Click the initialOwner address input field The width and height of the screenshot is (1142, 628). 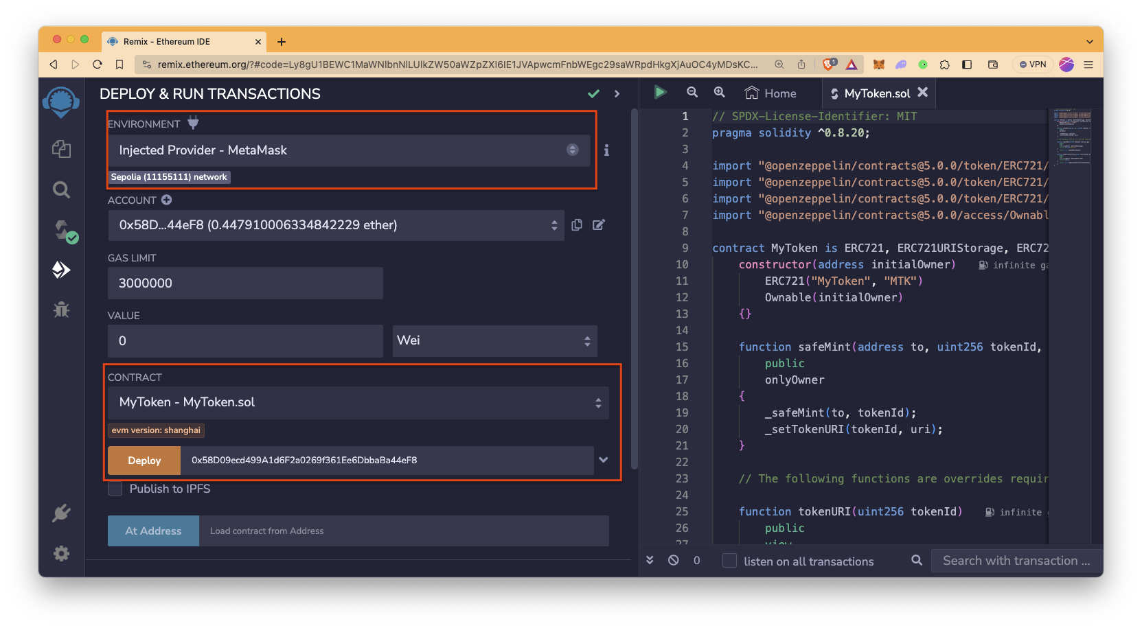387,461
